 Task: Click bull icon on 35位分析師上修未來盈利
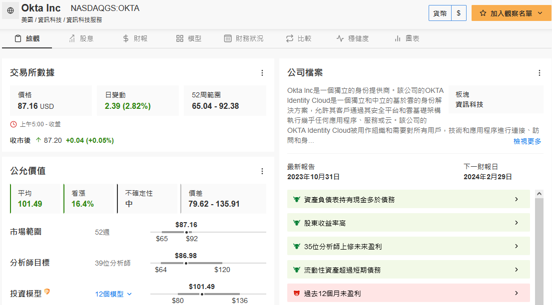tap(296, 246)
